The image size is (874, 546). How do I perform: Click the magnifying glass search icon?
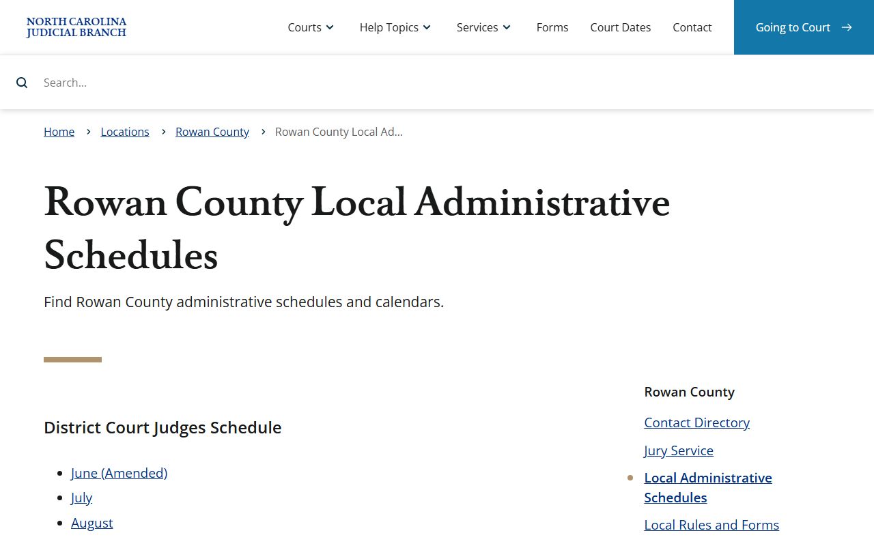click(x=22, y=83)
